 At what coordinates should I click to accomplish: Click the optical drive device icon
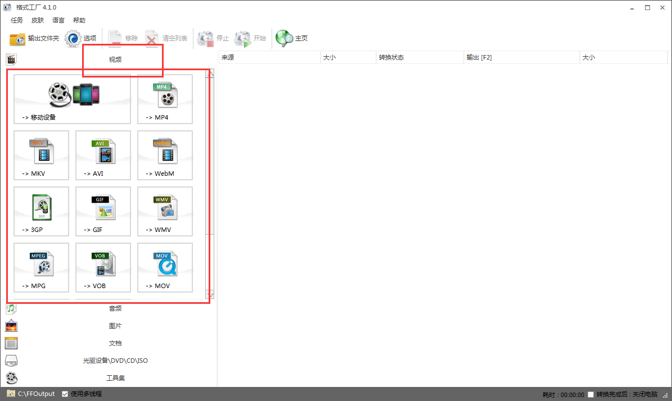click(11, 361)
